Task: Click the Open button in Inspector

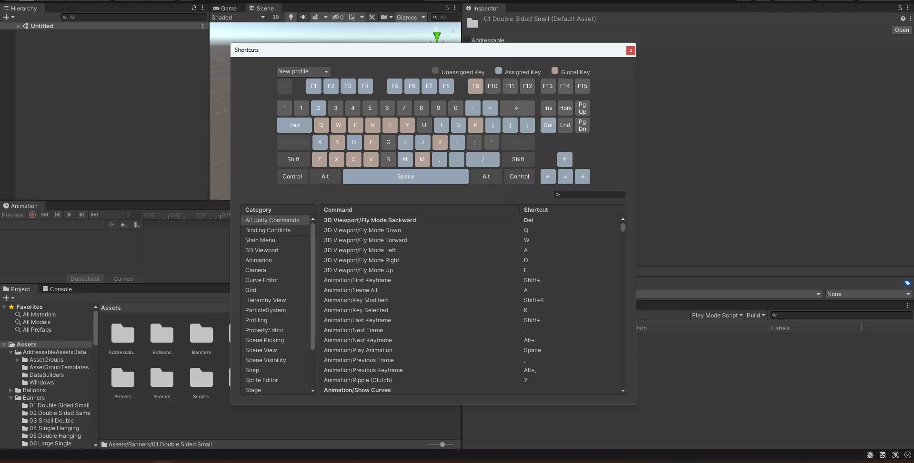Action: (x=901, y=30)
